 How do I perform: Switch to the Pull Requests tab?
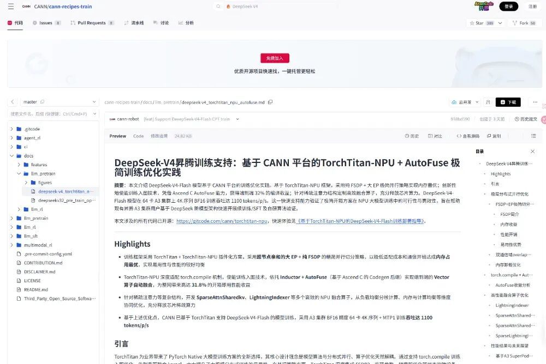[92, 23]
